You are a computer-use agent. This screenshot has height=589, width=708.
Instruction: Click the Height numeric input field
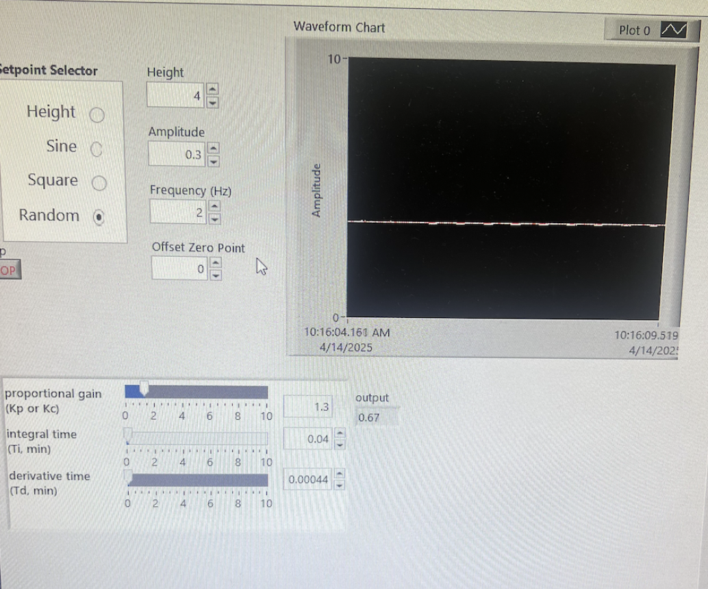[176, 95]
